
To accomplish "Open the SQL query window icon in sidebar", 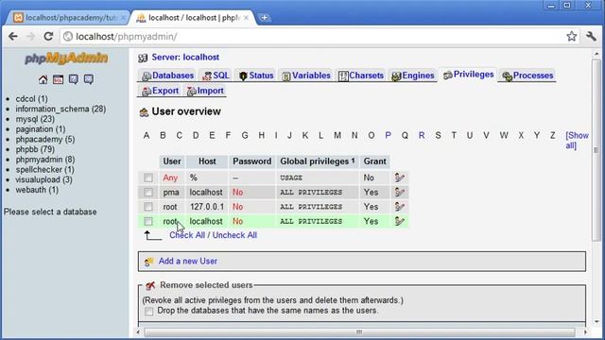I will tap(58, 79).
